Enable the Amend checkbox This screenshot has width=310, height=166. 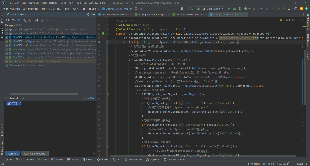click(x=7, y=98)
